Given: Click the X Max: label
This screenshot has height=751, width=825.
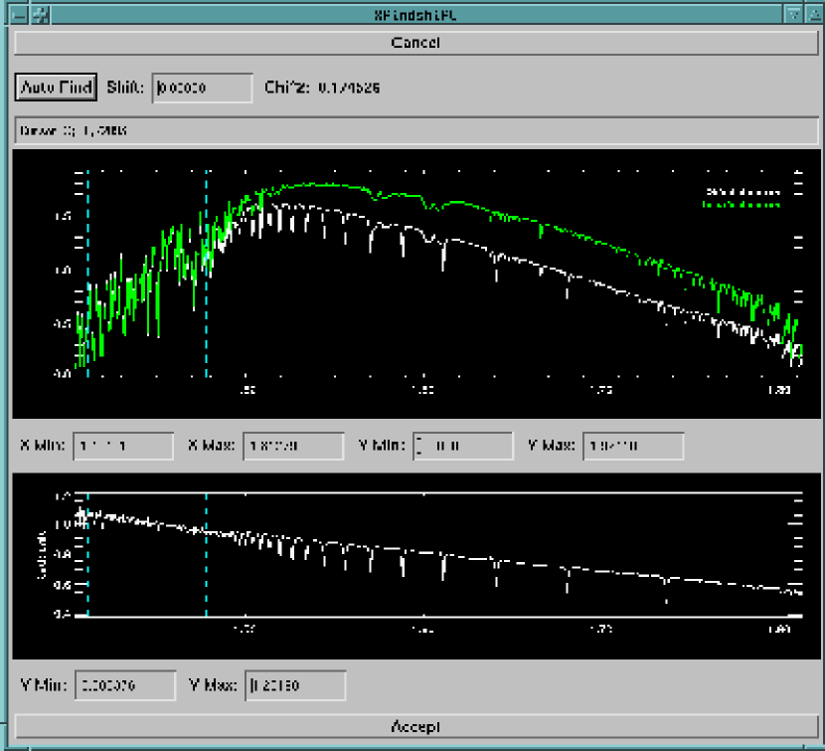Looking at the screenshot, I should click(x=212, y=446).
